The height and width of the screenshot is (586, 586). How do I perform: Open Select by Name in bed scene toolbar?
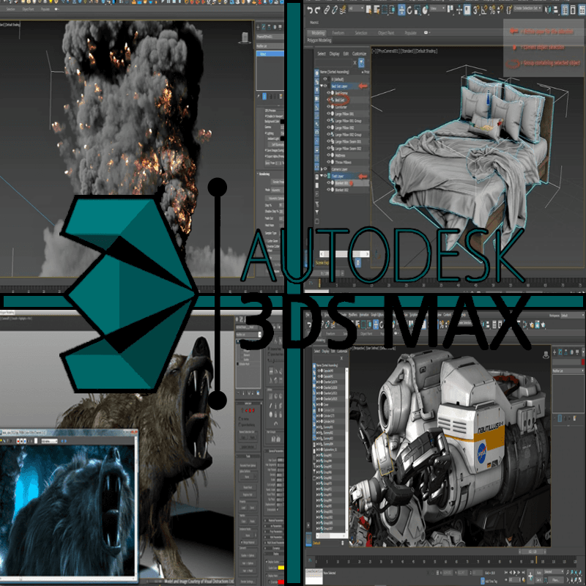click(x=377, y=10)
